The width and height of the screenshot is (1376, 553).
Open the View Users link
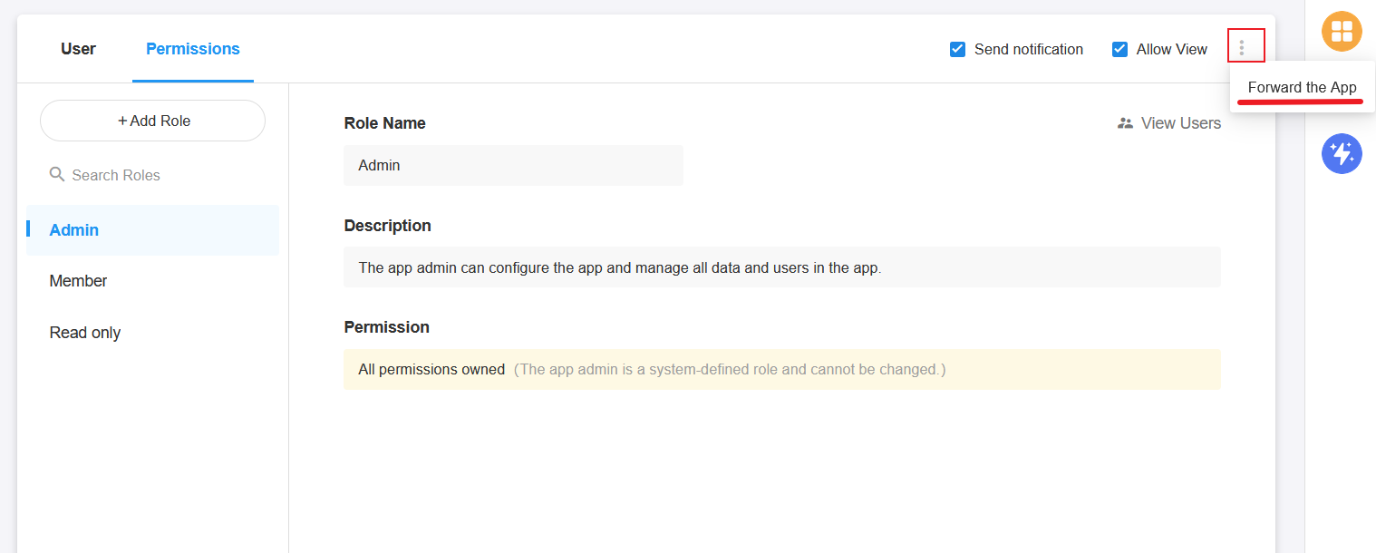1180,123
